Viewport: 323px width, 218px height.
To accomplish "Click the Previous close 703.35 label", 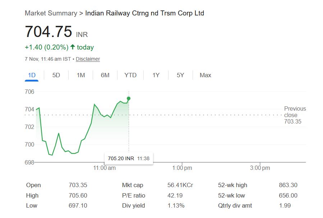I will 295,115.
